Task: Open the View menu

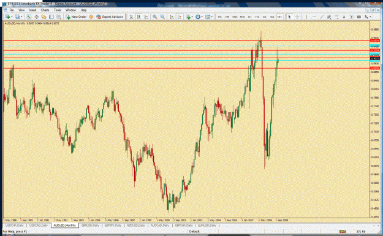Action: click(21, 10)
